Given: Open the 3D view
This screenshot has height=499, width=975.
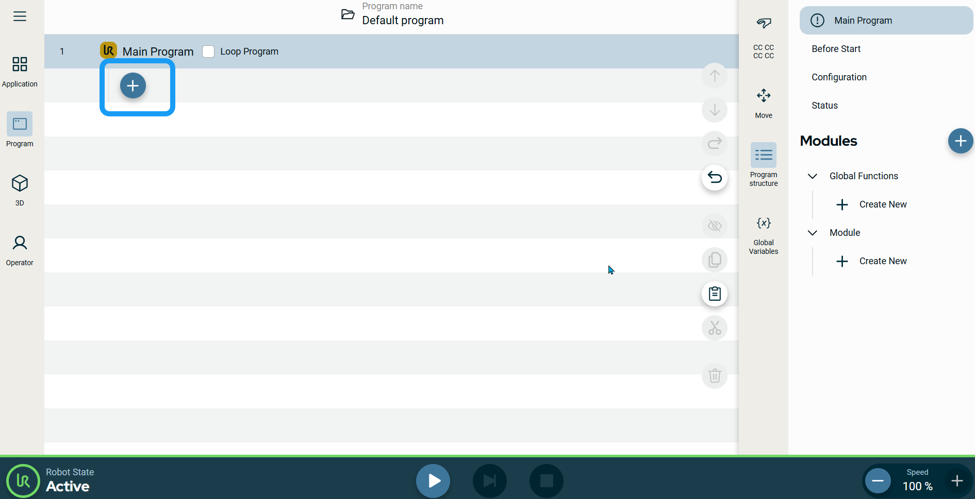Looking at the screenshot, I should click(x=20, y=190).
